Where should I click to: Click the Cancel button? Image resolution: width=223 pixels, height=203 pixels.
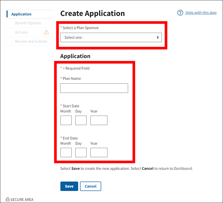(x=90, y=186)
